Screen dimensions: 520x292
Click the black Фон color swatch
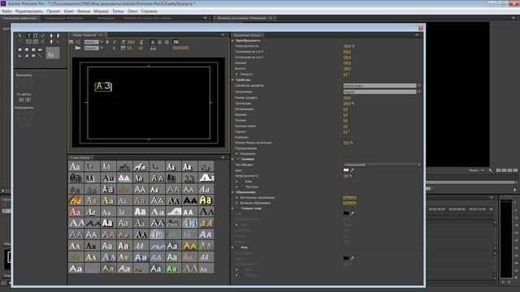346,258
